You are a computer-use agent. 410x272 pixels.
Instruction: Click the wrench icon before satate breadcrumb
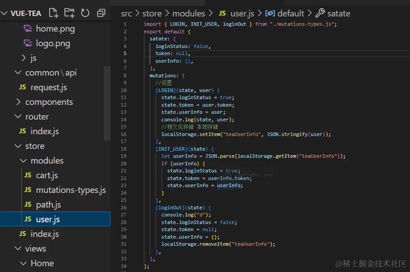pos(320,13)
